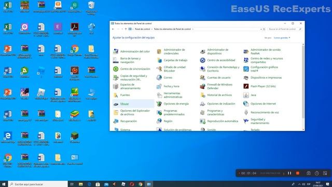Image resolution: width=332 pixels, height=187 pixels.
Task: Take a screenshot with recorder camera icon
Action: click(309, 173)
